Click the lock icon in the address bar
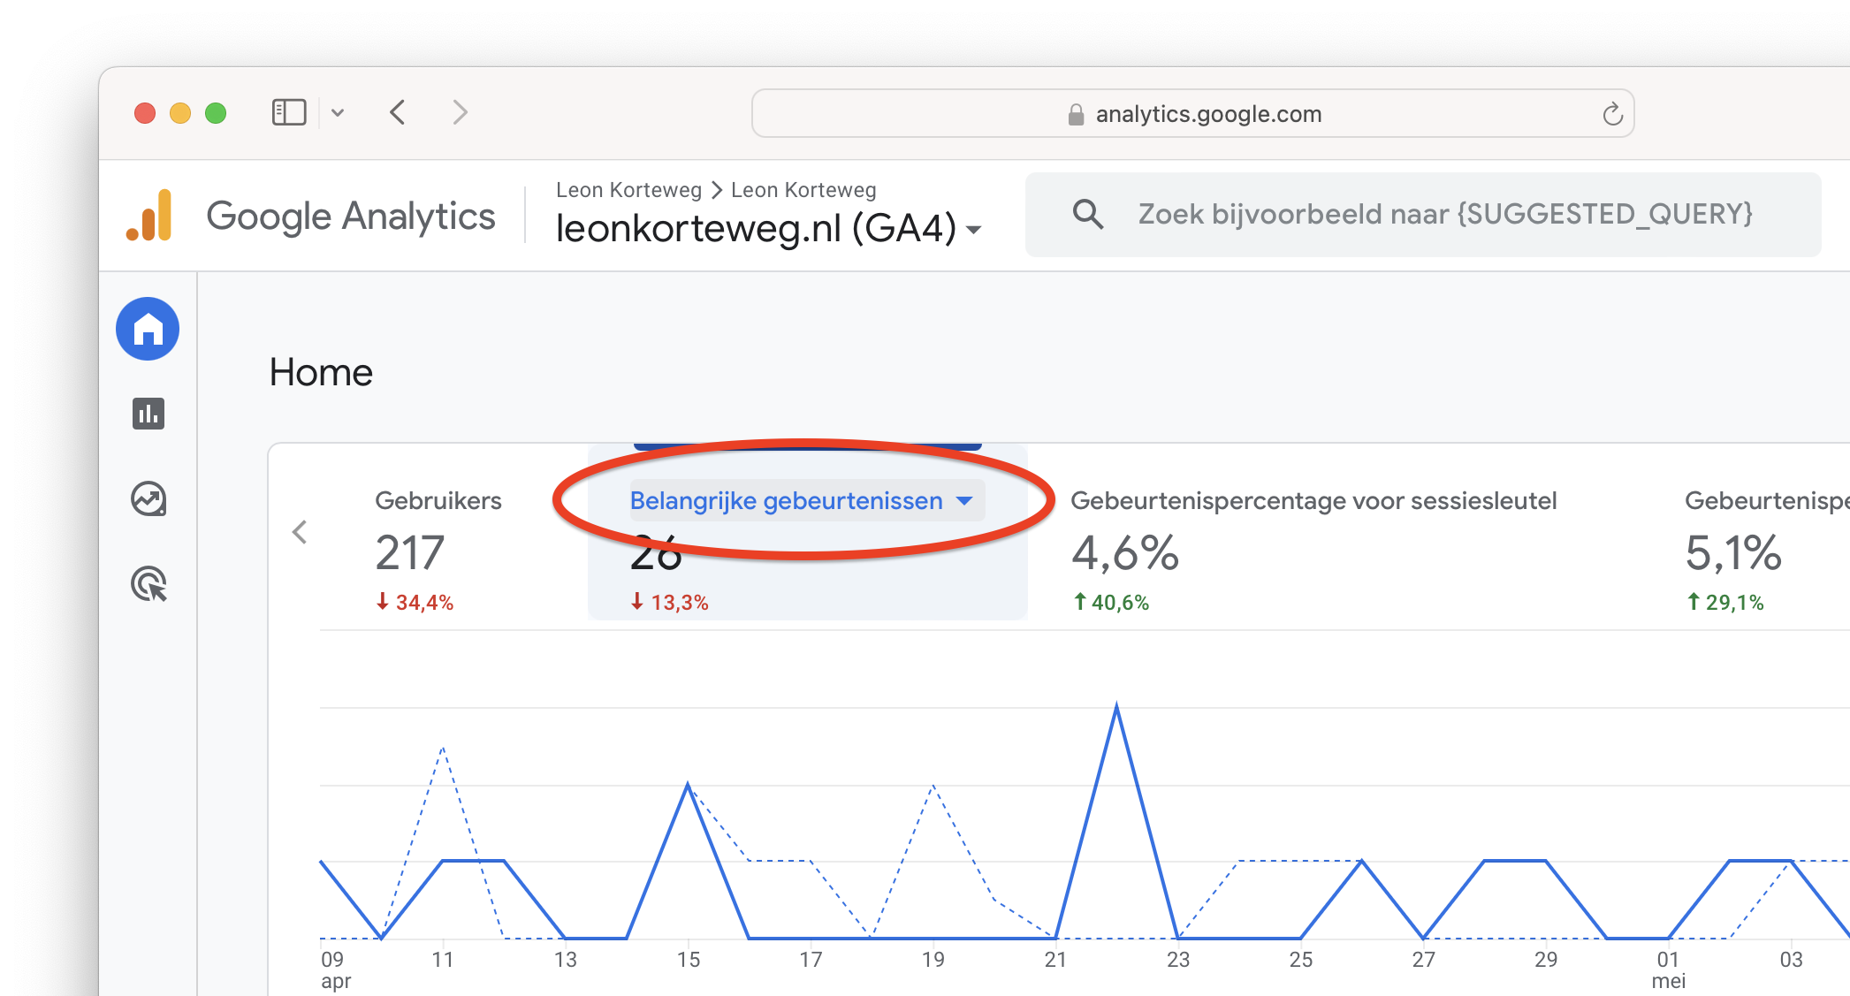The width and height of the screenshot is (1850, 996). pyautogui.click(x=1076, y=114)
